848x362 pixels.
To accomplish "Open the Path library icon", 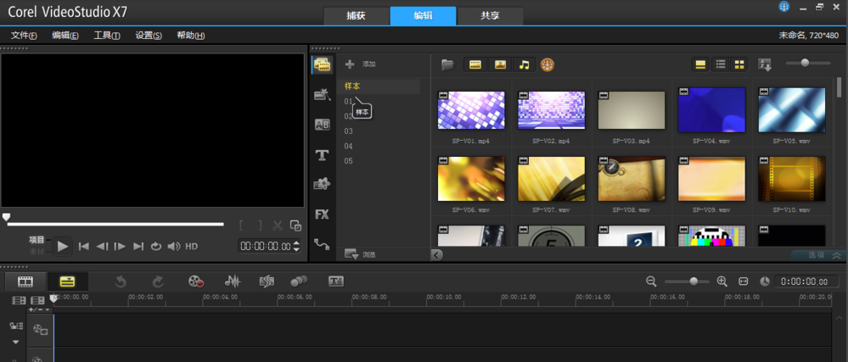I will 323,244.
